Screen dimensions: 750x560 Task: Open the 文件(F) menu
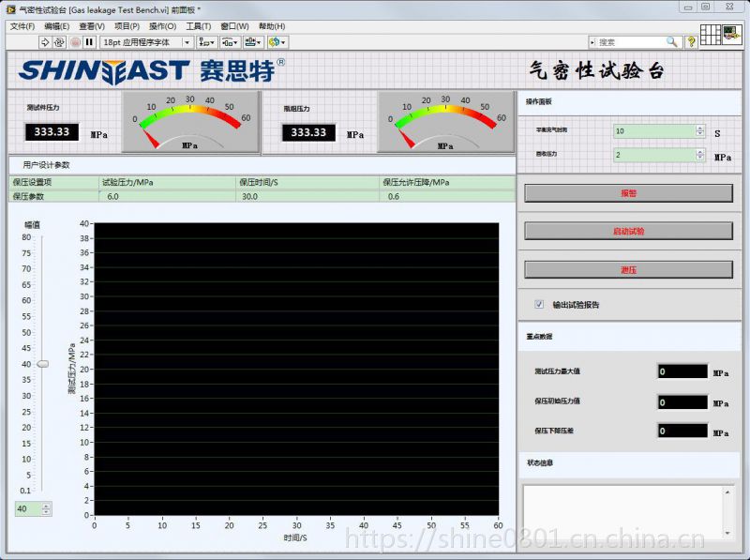point(22,26)
